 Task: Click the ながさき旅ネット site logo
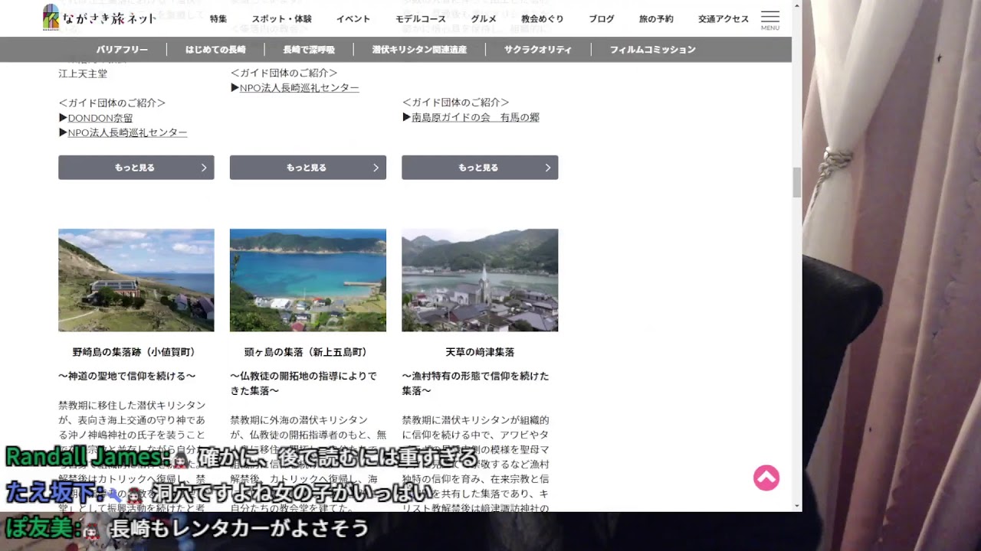pos(100,18)
